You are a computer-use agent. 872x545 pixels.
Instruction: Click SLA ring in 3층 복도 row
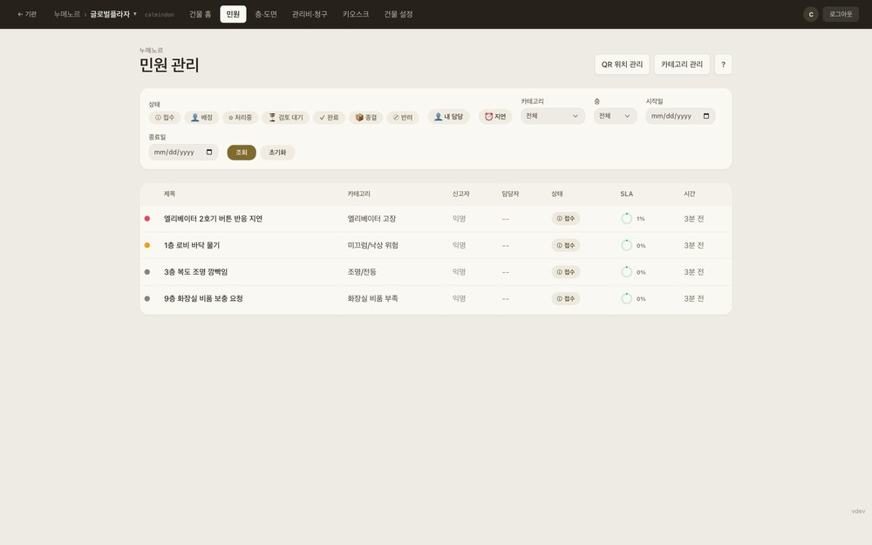(626, 272)
